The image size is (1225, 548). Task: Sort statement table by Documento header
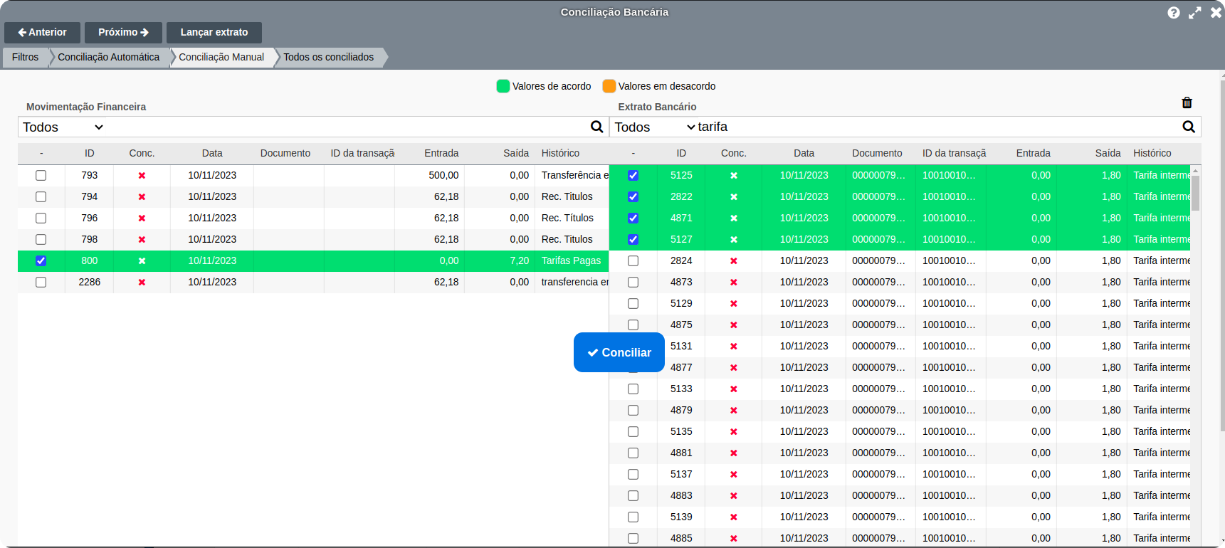pos(877,153)
